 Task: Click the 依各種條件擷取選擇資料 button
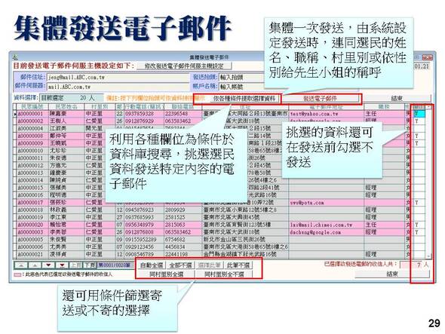pyautogui.click(x=244, y=99)
